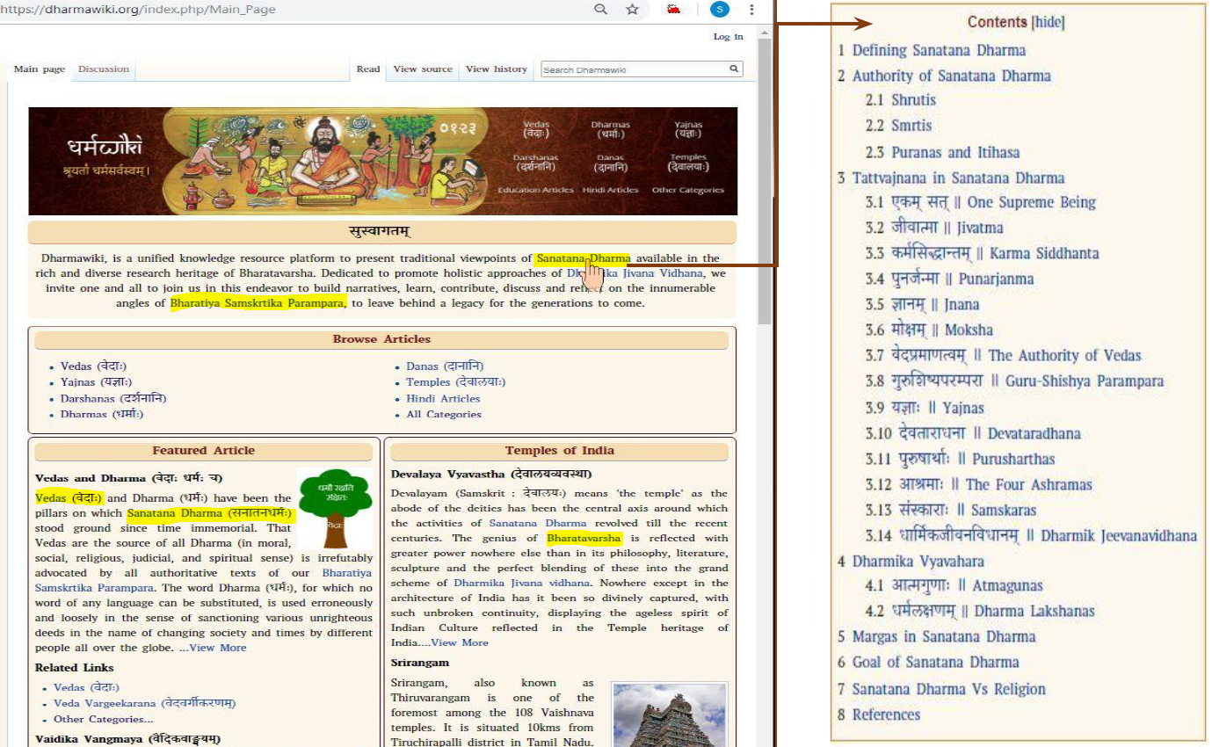1212x747 pixels.
Task: Open the browser three-dot menu
Action: pos(751,10)
